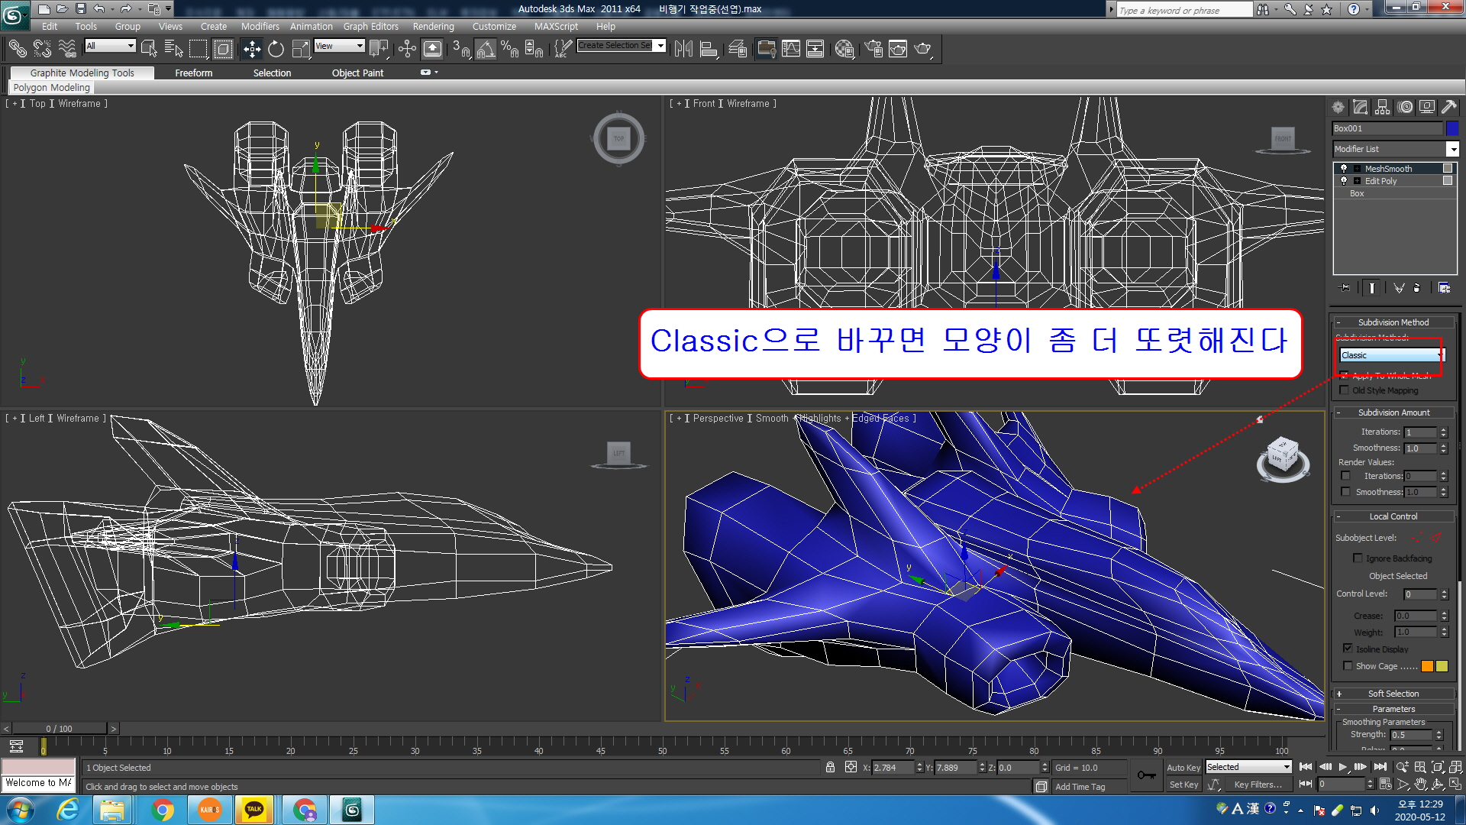Image resolution: width=1466 pixels, height=825 pixels.
Task: Open the Modifier List dropdown
Action: (x=1452, y=149)
